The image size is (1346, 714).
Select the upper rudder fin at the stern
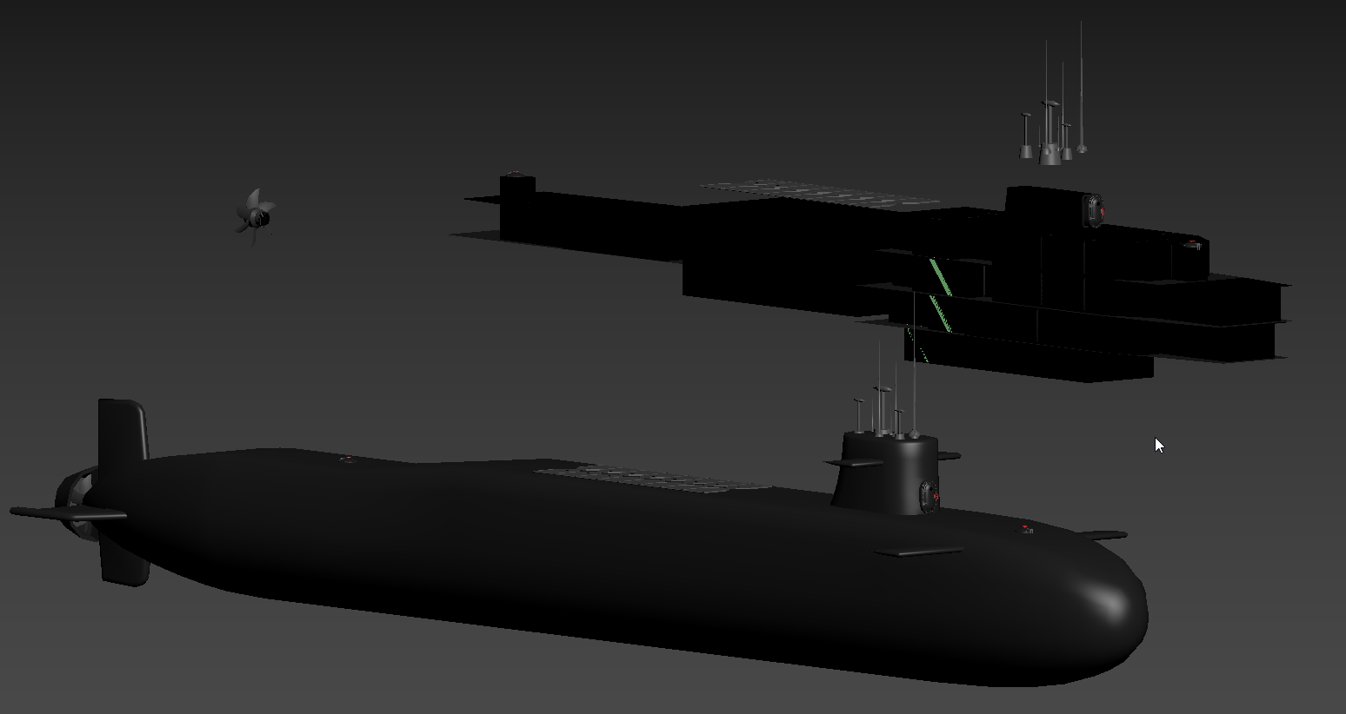point(122,429)
